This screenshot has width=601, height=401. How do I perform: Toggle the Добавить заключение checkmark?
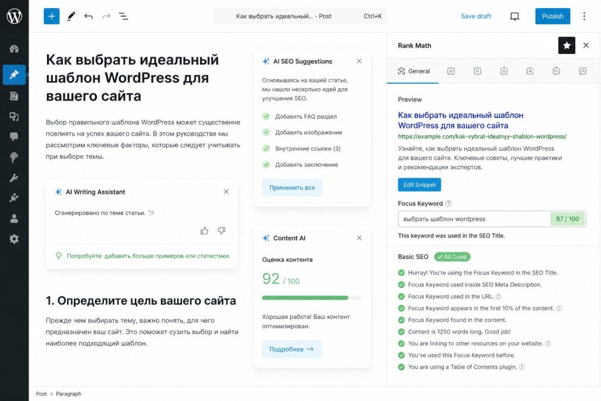(266, 164)
